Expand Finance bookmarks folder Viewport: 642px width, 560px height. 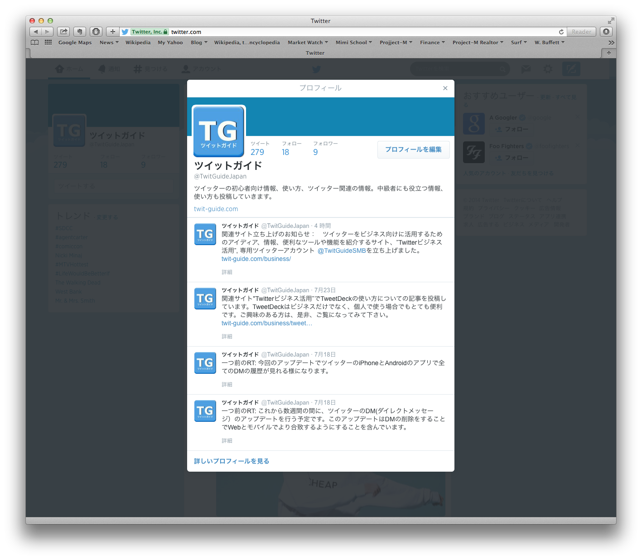432,43
